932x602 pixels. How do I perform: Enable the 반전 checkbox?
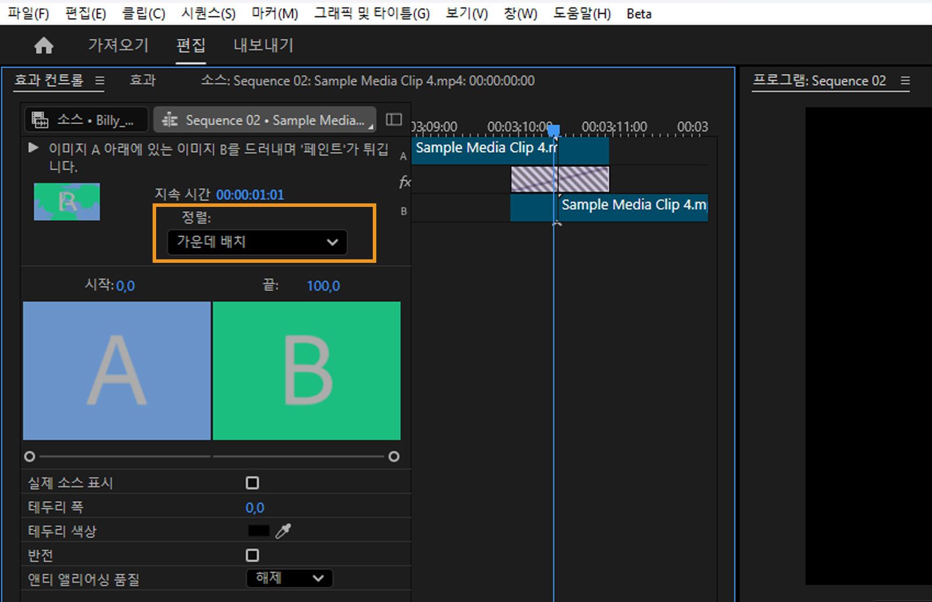[252, 555]
